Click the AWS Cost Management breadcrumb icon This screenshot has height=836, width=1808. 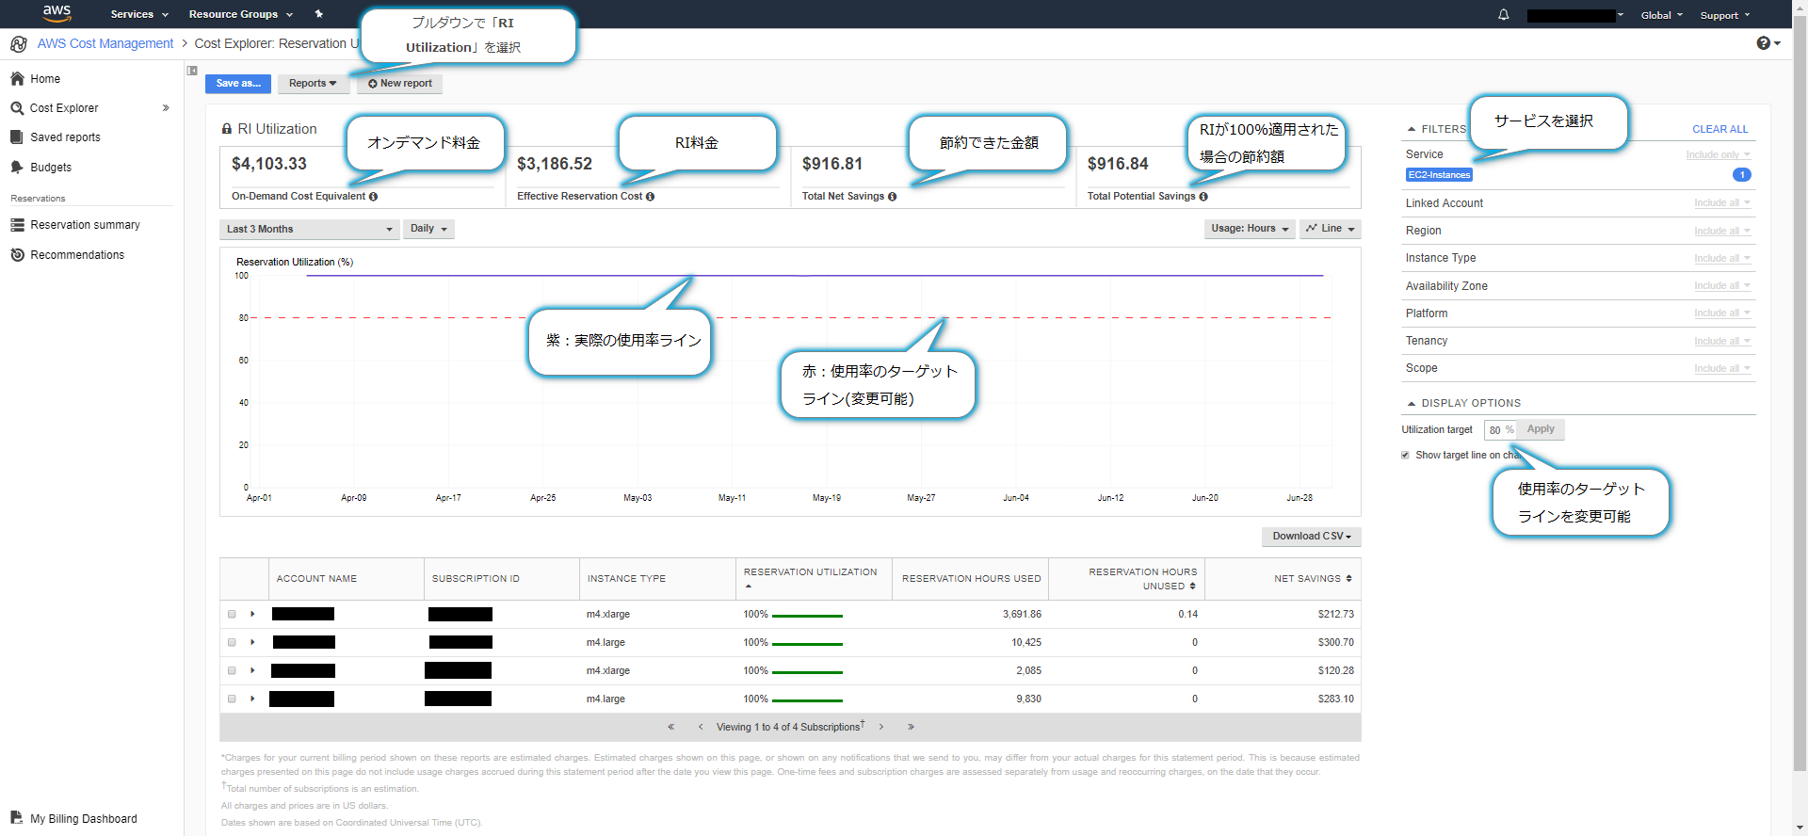[x=19, y=44]
